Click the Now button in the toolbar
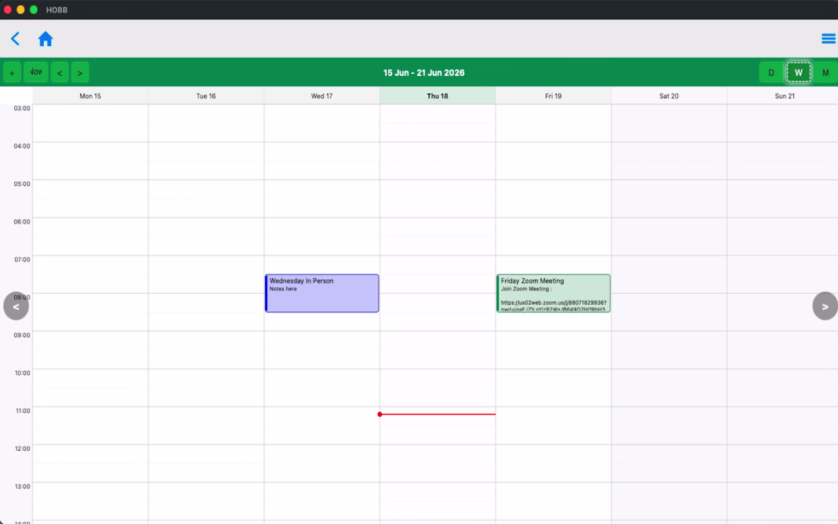The height and width of the screenshot is (524, 838). click(x=36, y=72)
